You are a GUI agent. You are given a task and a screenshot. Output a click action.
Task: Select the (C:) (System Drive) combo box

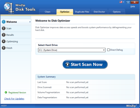72,50
